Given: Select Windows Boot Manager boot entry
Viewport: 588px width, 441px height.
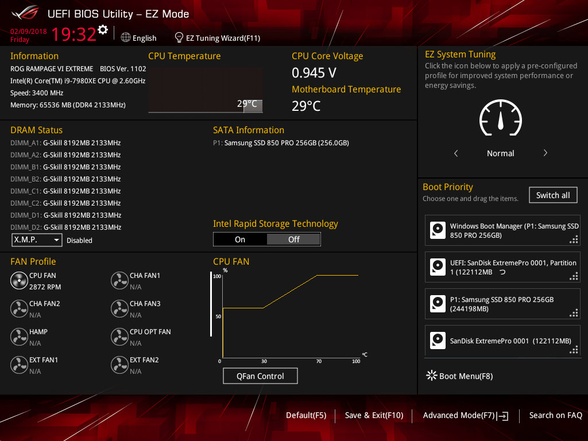Looking at the screenshot, I should pos(502,230).
